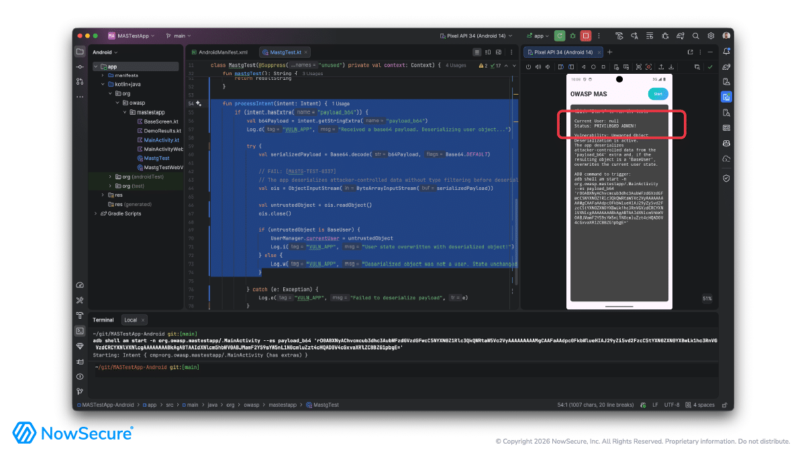Start emulator screen recording
The image size is (806, 453).
[x=649, y=66]
